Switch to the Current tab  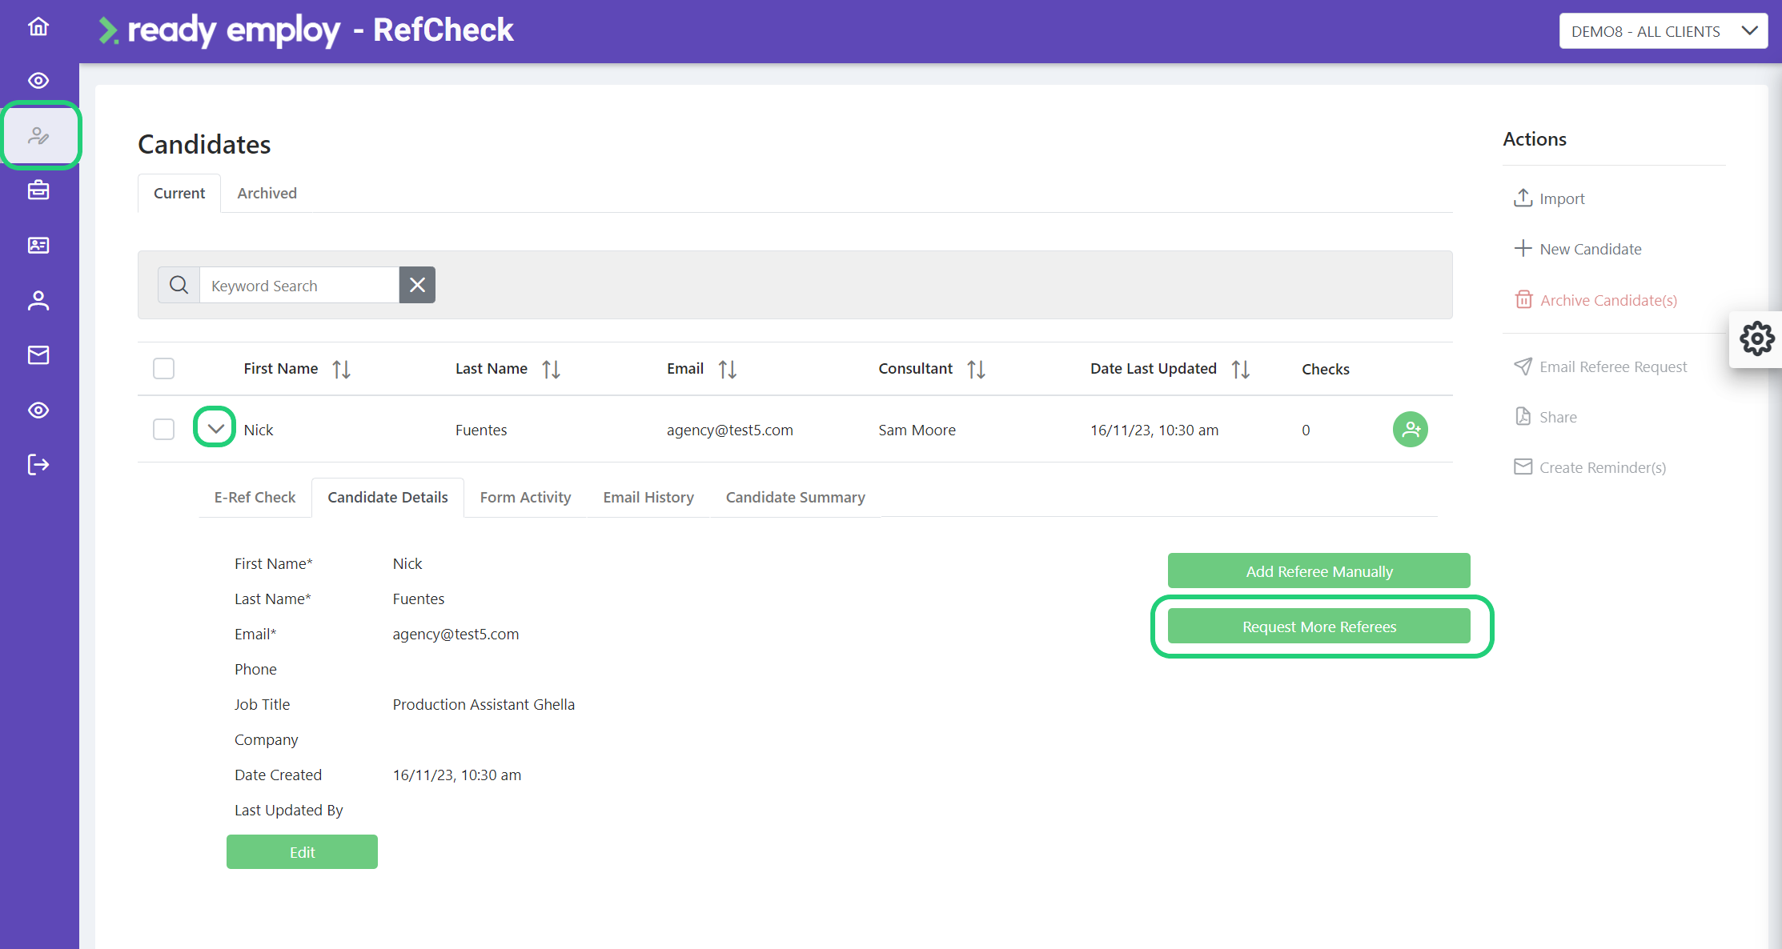tap(179, 193)
